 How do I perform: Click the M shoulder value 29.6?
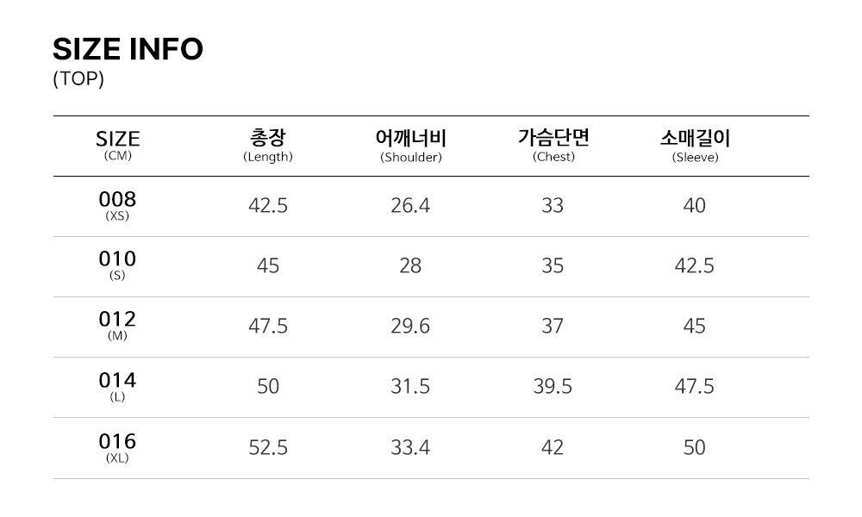coord(410,327)
